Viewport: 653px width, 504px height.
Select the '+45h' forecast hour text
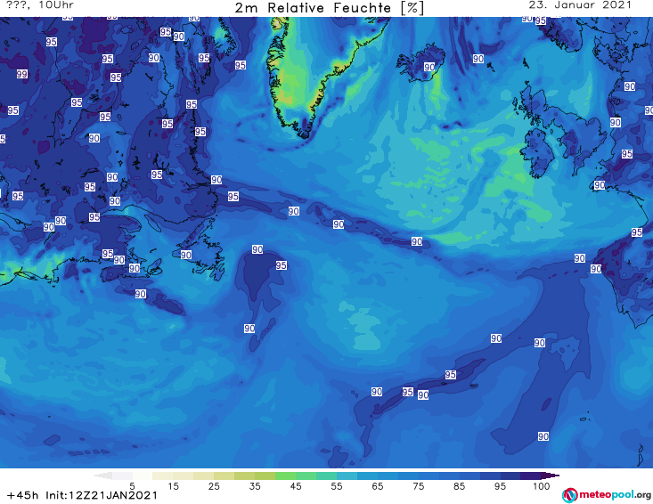[x=23, y=495]
